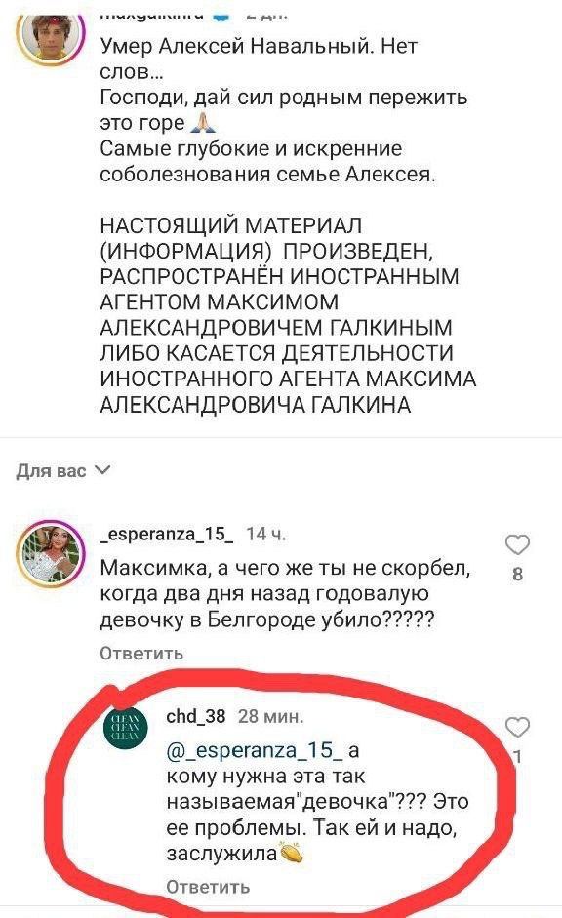Open the post author's profile picture
Screen dimensions: 562x918
pos(52,36)
